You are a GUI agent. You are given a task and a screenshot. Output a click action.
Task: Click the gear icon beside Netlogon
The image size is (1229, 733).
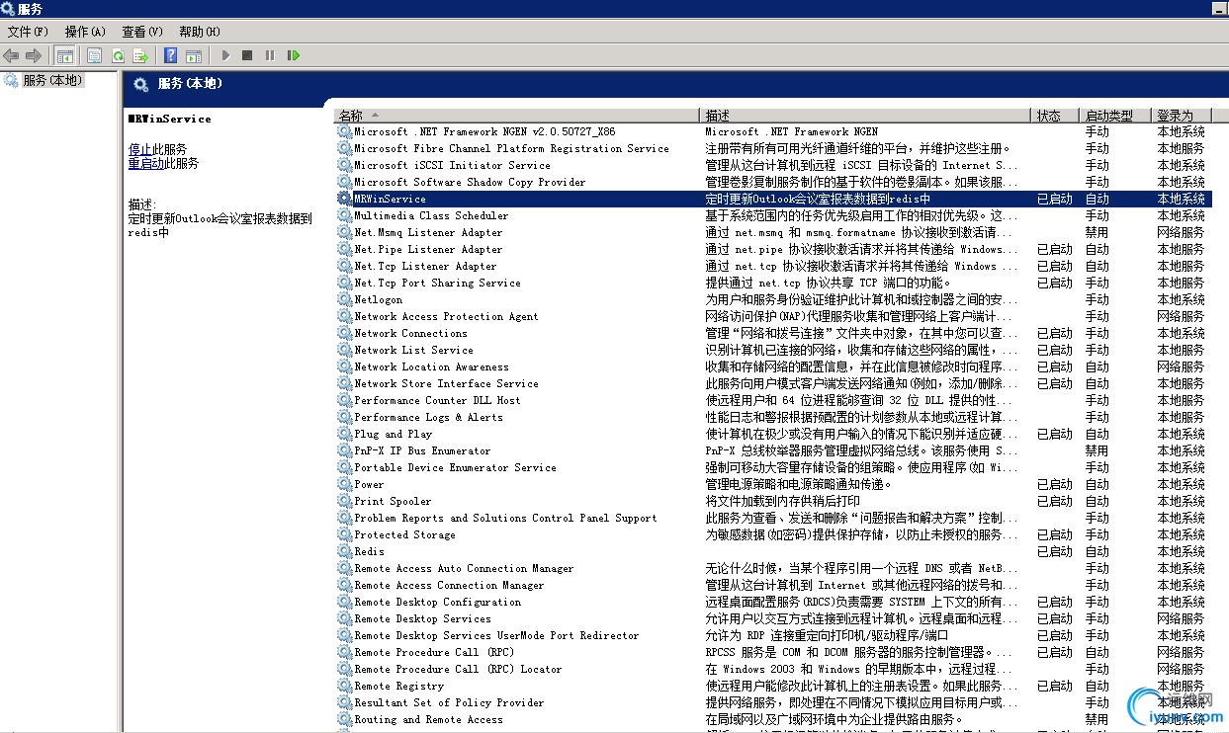(x=344, y=299)
